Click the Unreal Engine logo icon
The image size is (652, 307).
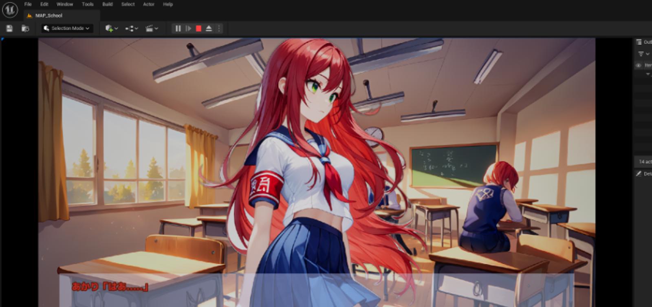[9, 9]
